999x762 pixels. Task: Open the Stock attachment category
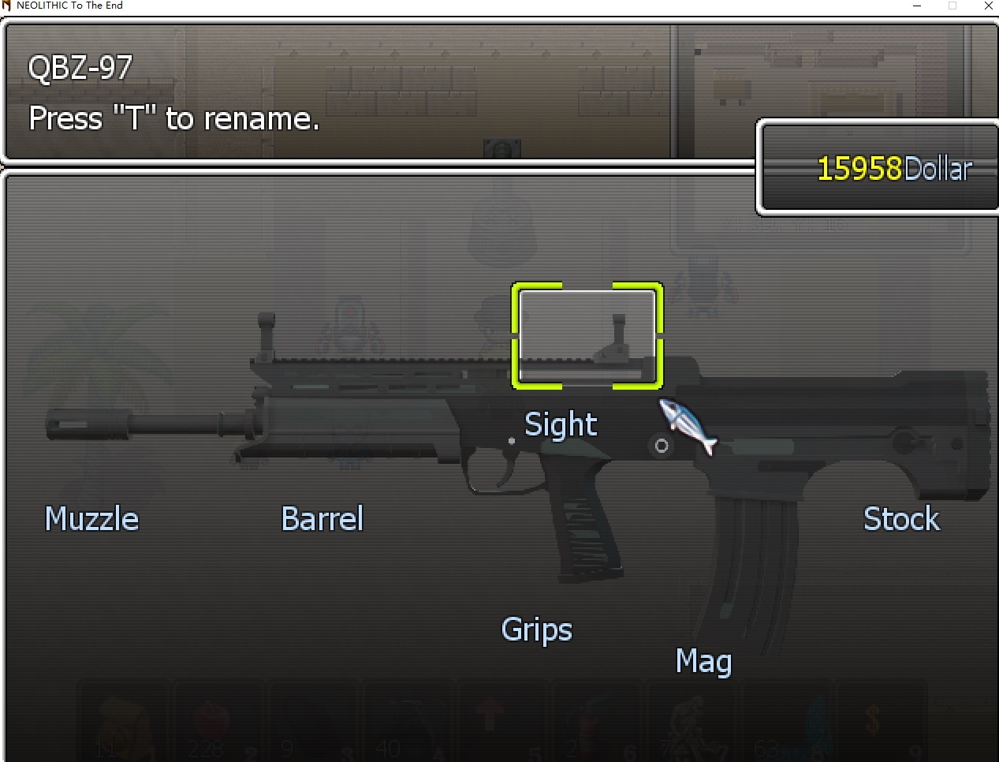coord(901,519)
